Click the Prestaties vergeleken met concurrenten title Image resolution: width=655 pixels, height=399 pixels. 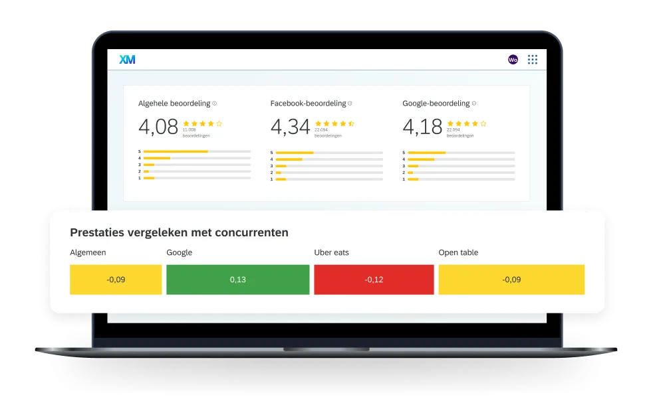click(x=179, y=232)
